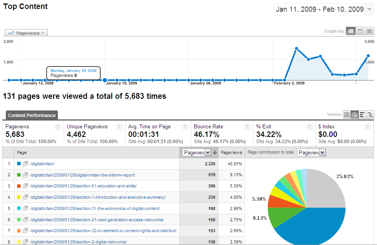Open the digital-britain-the-interim-report page link

82,175
